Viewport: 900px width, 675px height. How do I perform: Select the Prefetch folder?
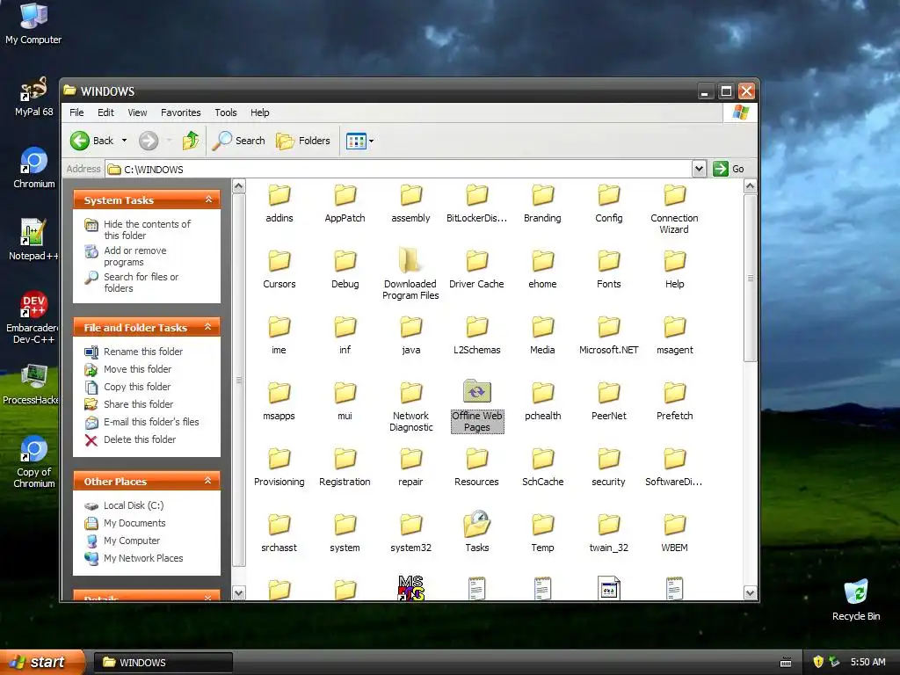(674, 401)
